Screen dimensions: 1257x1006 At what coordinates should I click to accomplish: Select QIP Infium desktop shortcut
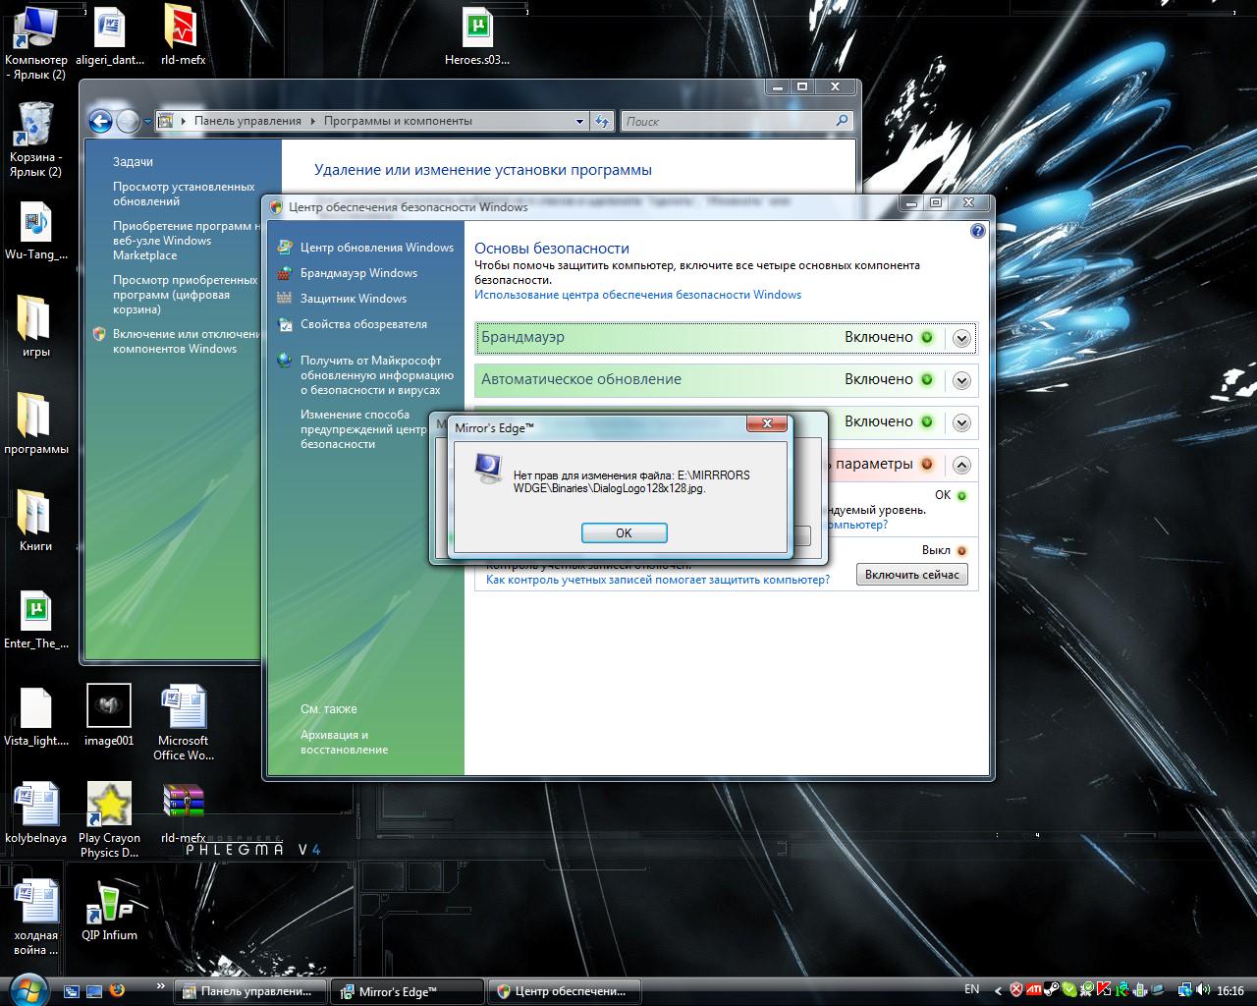tap(109, 909)
